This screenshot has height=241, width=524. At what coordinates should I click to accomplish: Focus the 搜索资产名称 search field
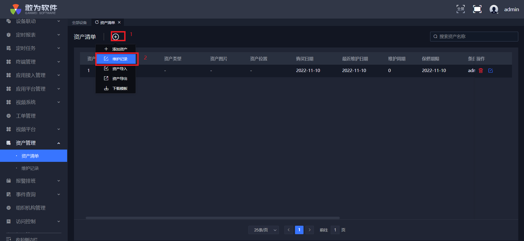474,37
